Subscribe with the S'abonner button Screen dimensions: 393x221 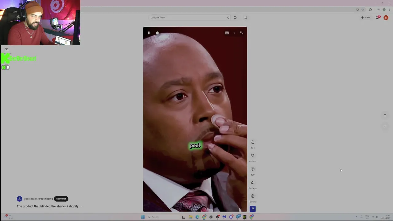tap(61, 199)
